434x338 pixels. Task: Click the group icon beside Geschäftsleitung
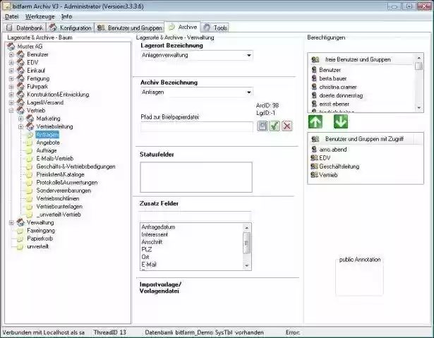click(314, 167)
